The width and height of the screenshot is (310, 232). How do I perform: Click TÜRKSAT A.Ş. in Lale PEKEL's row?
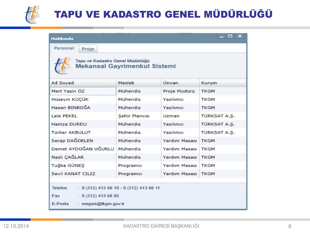223,116
